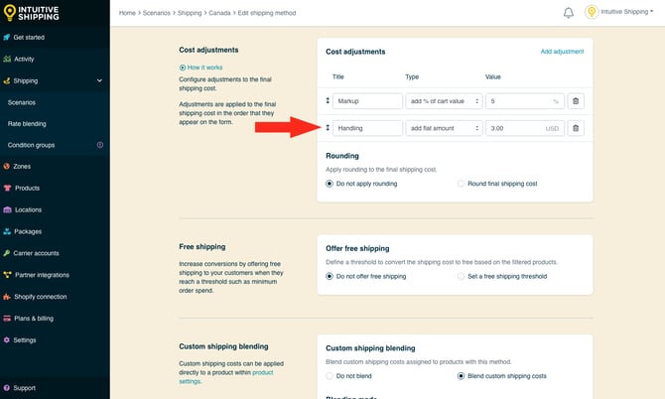Click the Shipping sidebar icon
The width and height of the screenshot is (665, 399).
(7, 80)
